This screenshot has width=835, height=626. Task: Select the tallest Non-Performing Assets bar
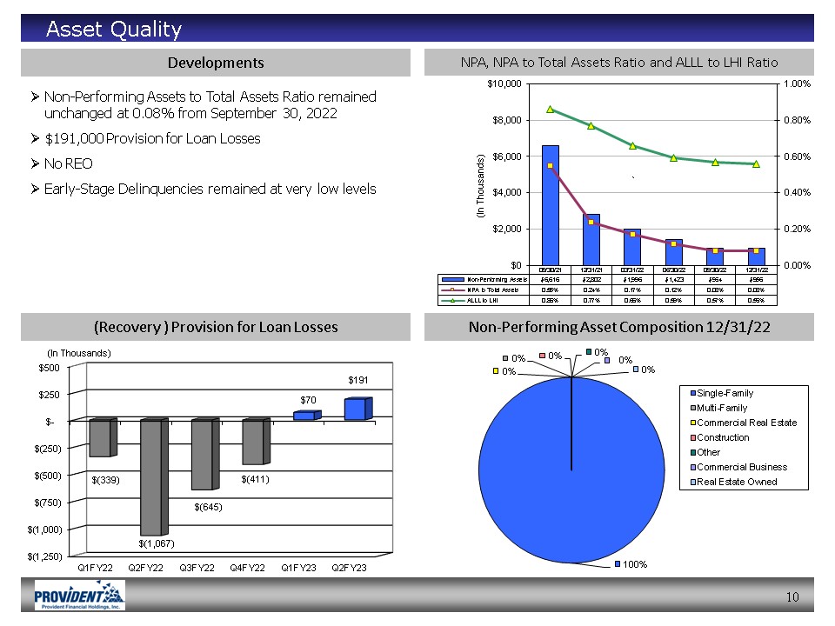point(550,205)
